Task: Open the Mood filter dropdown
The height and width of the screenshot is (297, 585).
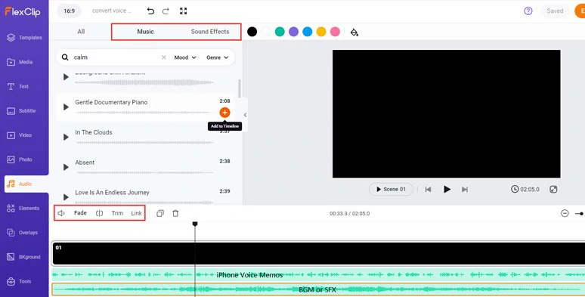Action: pos(185,57)
